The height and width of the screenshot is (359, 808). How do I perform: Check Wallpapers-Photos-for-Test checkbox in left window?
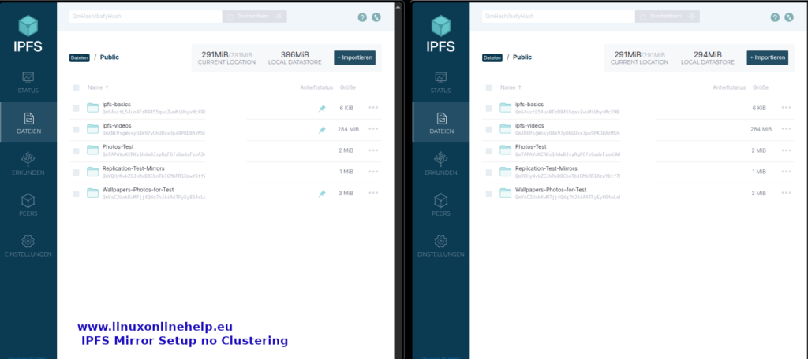(77, 194)
